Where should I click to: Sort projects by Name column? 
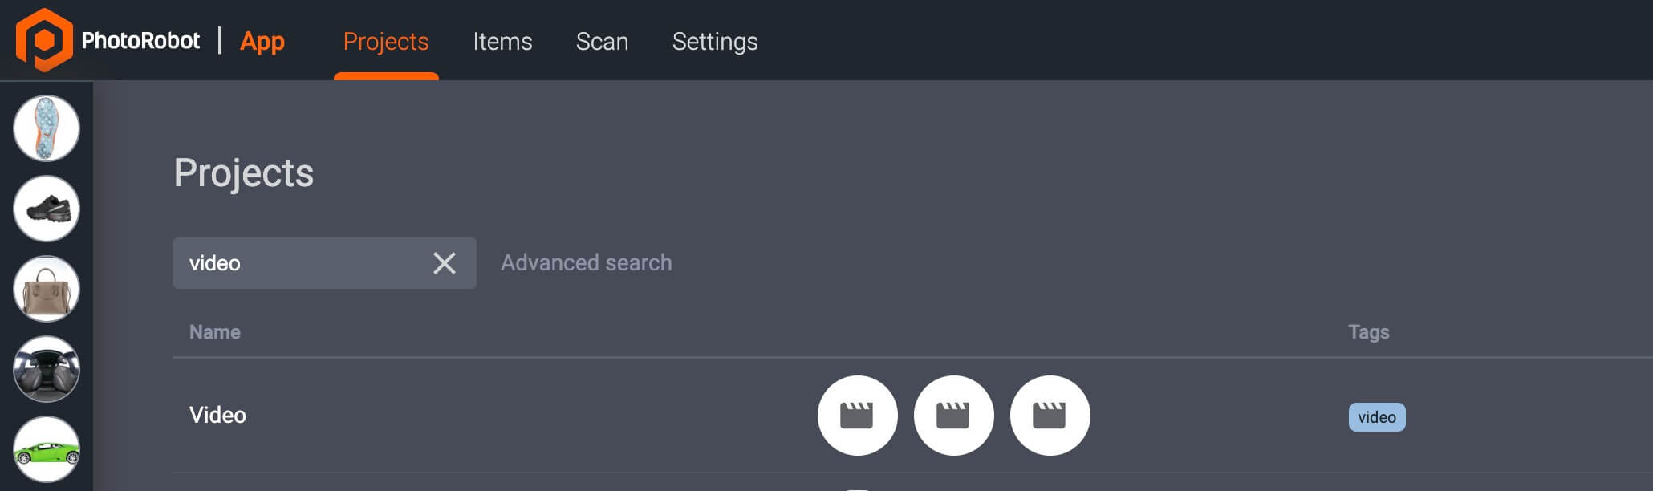(x=214, y=331)
